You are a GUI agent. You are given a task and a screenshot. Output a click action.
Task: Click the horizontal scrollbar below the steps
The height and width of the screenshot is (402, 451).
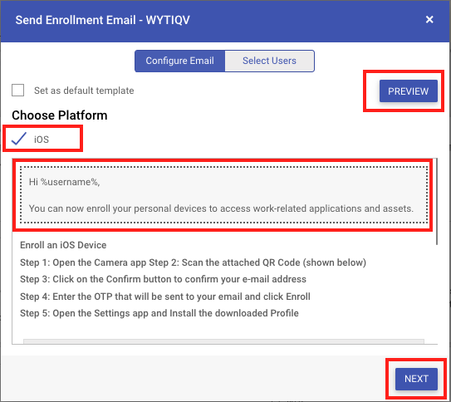(223, 341)
